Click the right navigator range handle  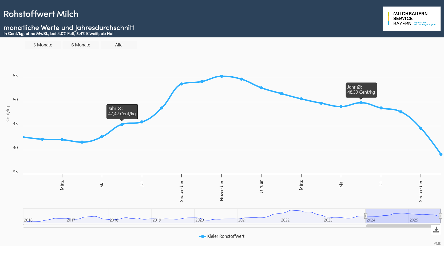[441, 216]
